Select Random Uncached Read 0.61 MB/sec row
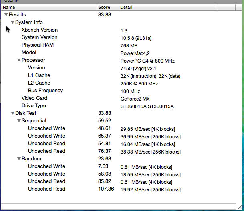This screenshot has height=211, width=244. click(118, 181)
